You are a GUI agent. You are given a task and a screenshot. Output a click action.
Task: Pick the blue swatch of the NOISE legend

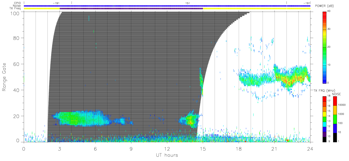(335, 128)
